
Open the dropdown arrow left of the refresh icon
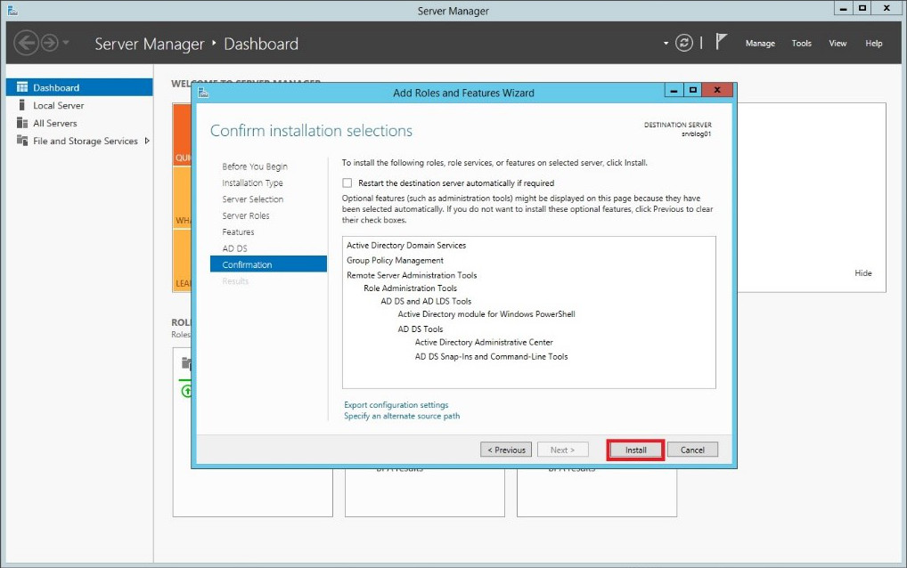pos(666,44)
